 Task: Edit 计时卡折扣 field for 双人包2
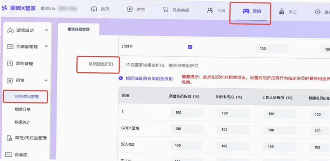pyautogui.click(x=233, y=146)
